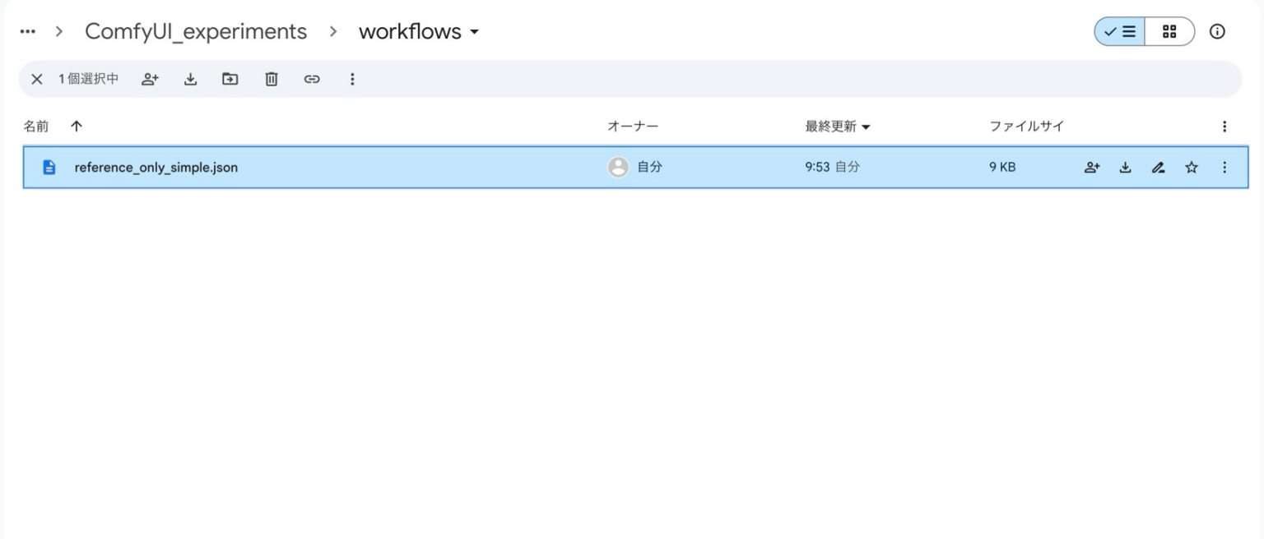Keep list view layout selected
Viewport: 1264px width, 539px height.
click(1119, 31)
